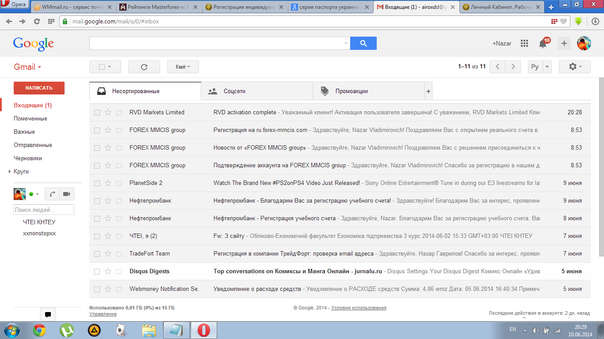Click the Поиск людей search field
The width and height of the screenshot is (604, 339).
point(44,210)
